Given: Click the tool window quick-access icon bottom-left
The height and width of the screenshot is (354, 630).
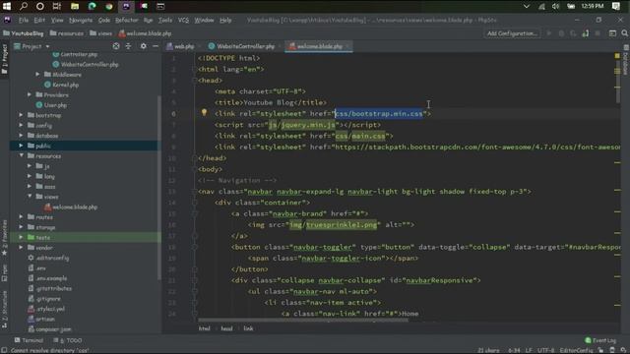Looking at the screenshot, I should coord(4,350).
